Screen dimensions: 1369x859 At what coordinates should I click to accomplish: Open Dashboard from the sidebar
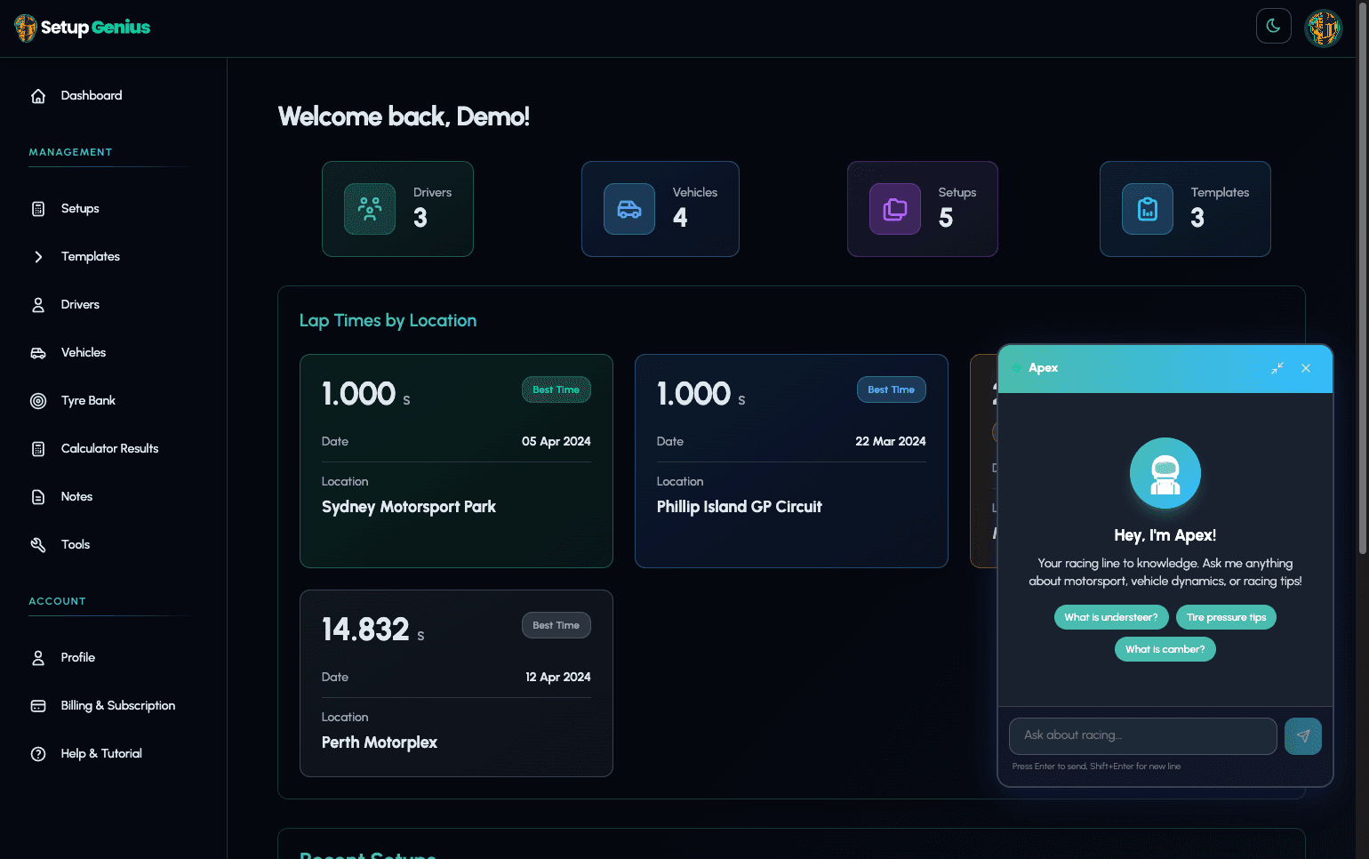92,95
